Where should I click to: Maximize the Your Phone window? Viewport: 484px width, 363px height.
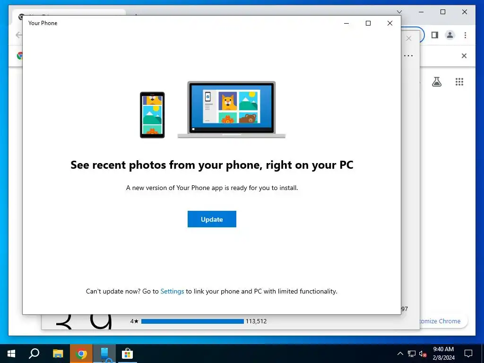click(368, 23)
